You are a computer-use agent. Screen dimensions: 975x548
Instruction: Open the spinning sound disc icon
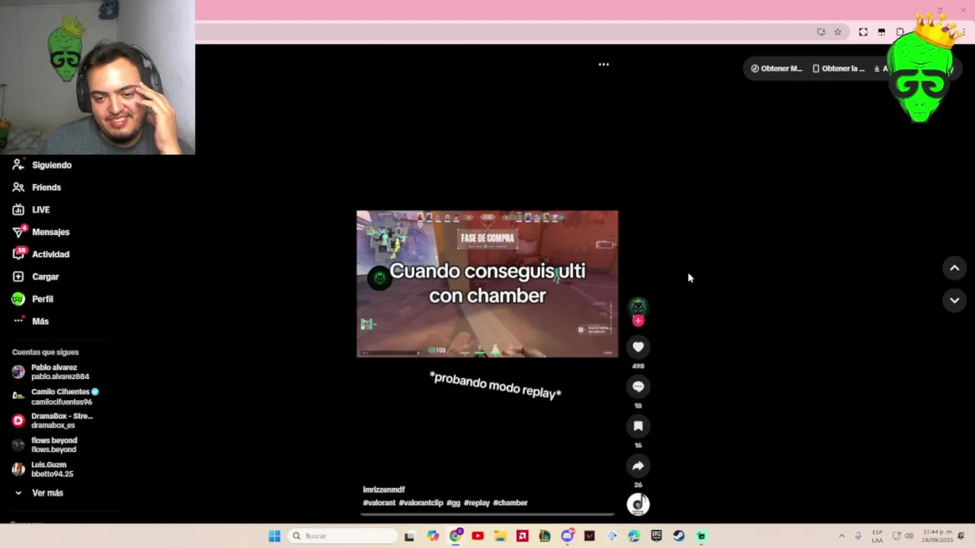tap(638, 504)
